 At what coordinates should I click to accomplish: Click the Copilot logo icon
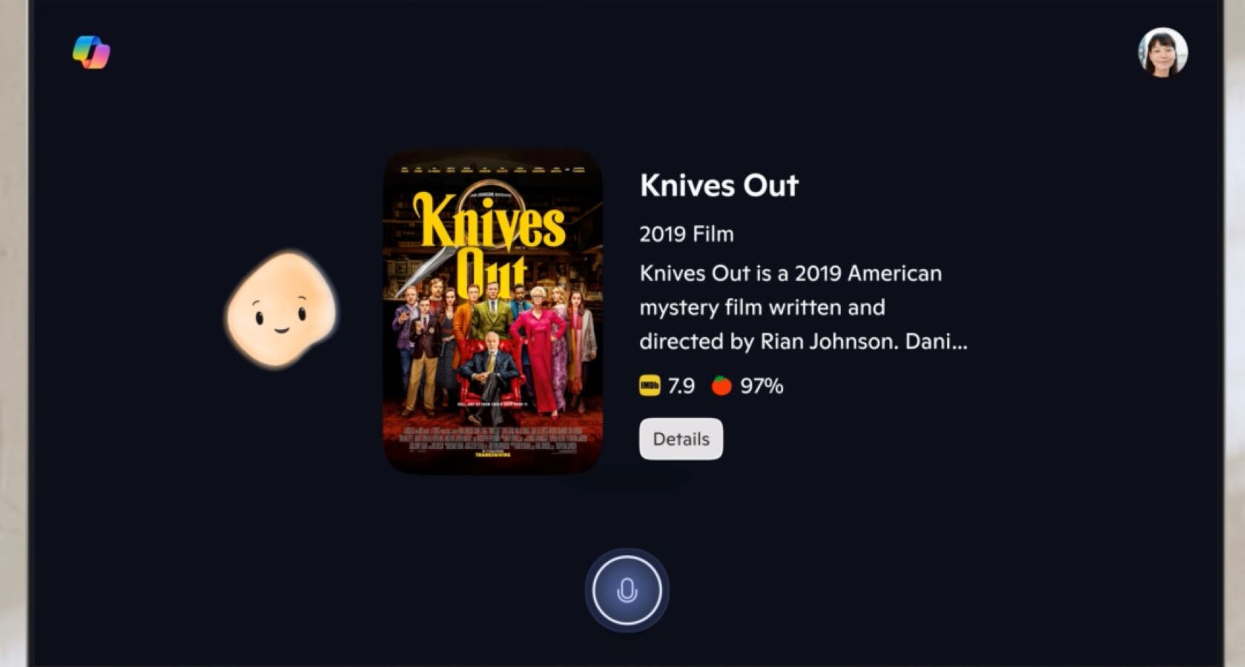(91, 53)
